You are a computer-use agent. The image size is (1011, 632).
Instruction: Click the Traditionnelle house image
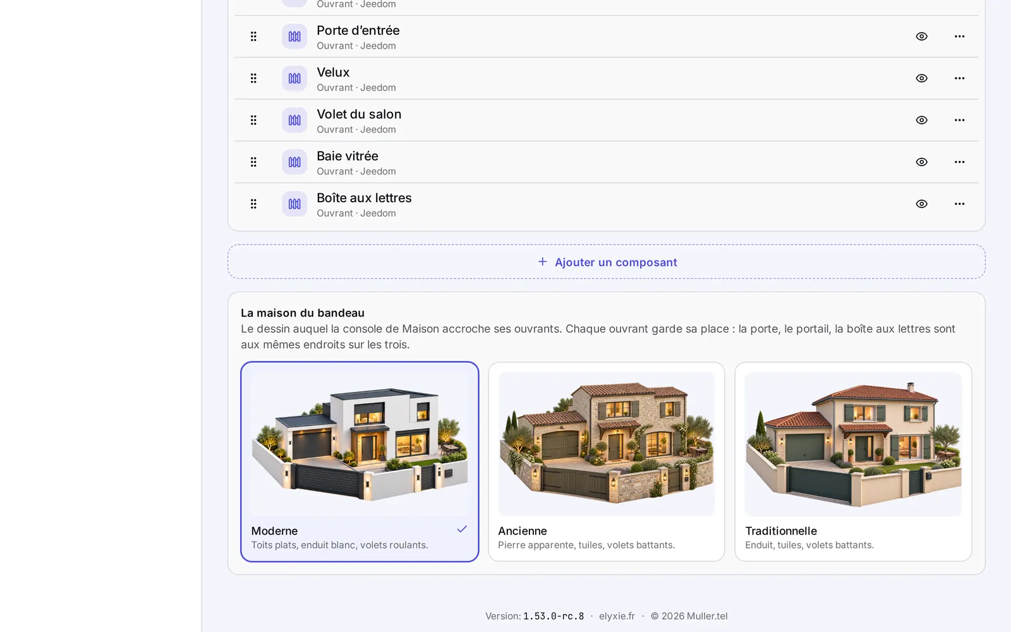[853, 444]
